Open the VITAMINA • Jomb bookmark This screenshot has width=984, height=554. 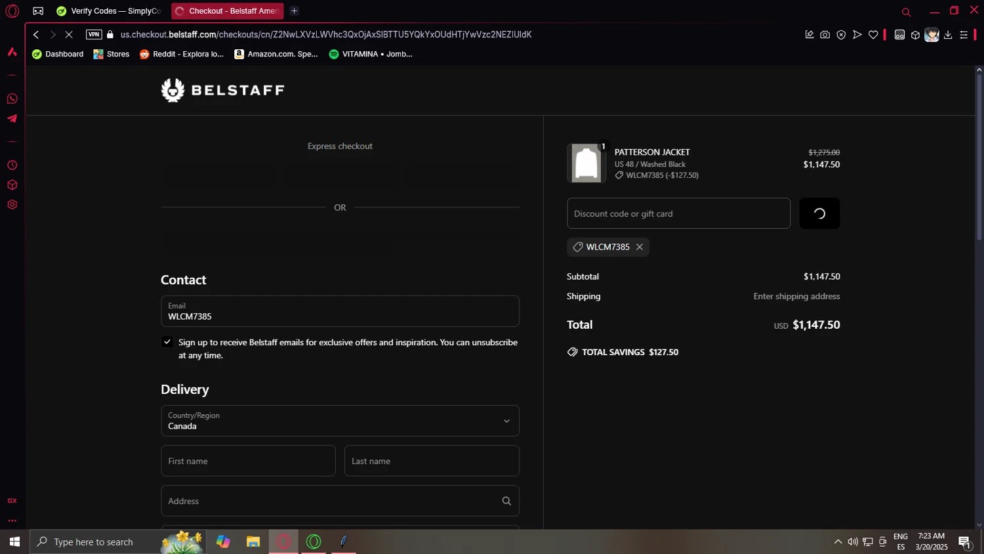371,54
